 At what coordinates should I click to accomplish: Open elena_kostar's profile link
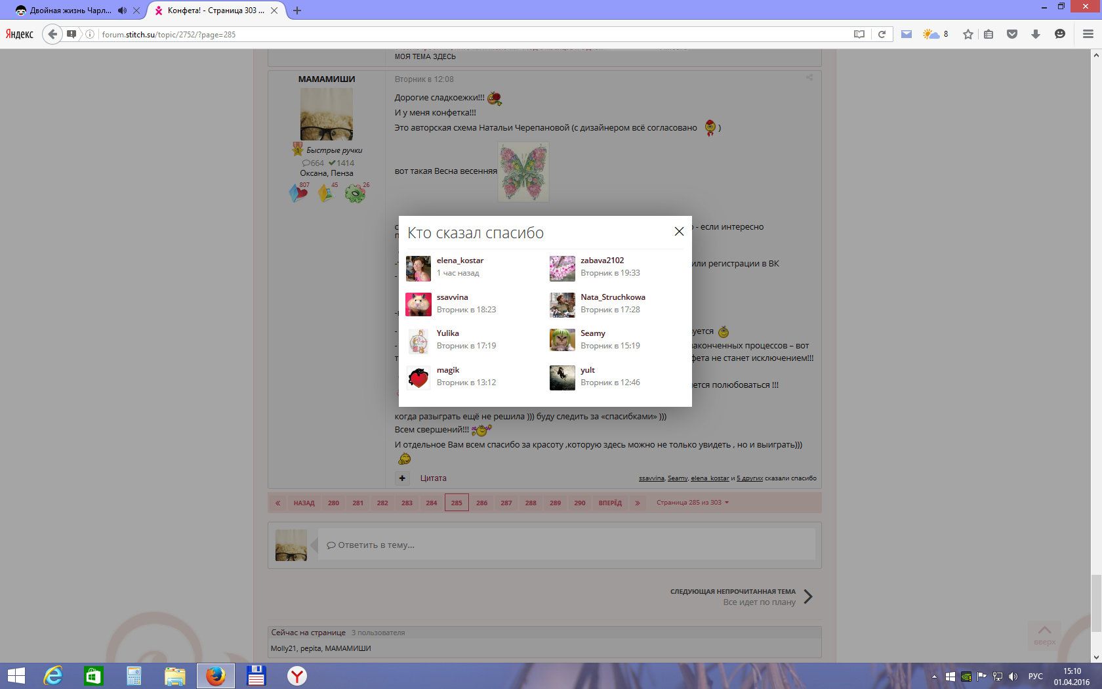(x=460, y=261)
